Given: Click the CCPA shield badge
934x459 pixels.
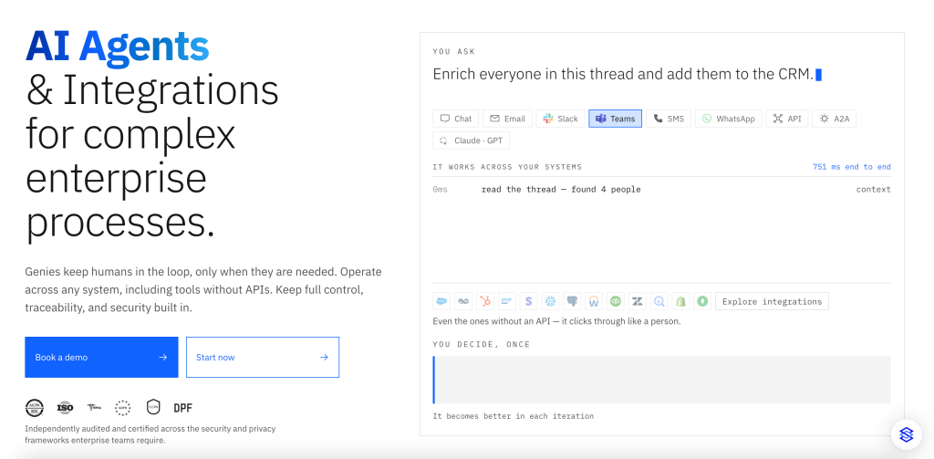Looking at the screenshot, I should 153,407.
